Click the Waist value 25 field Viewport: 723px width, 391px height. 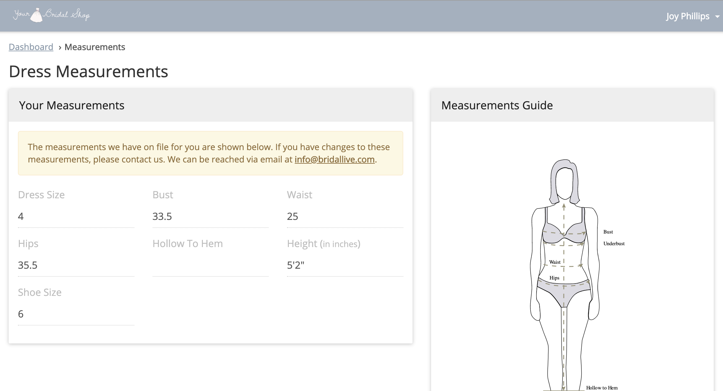345,217
